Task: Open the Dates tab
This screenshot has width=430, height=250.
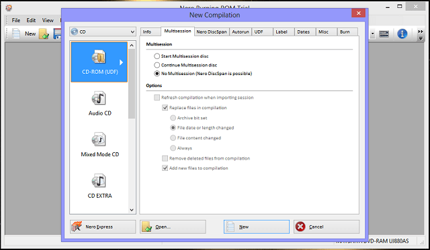Action: point(305,32)
